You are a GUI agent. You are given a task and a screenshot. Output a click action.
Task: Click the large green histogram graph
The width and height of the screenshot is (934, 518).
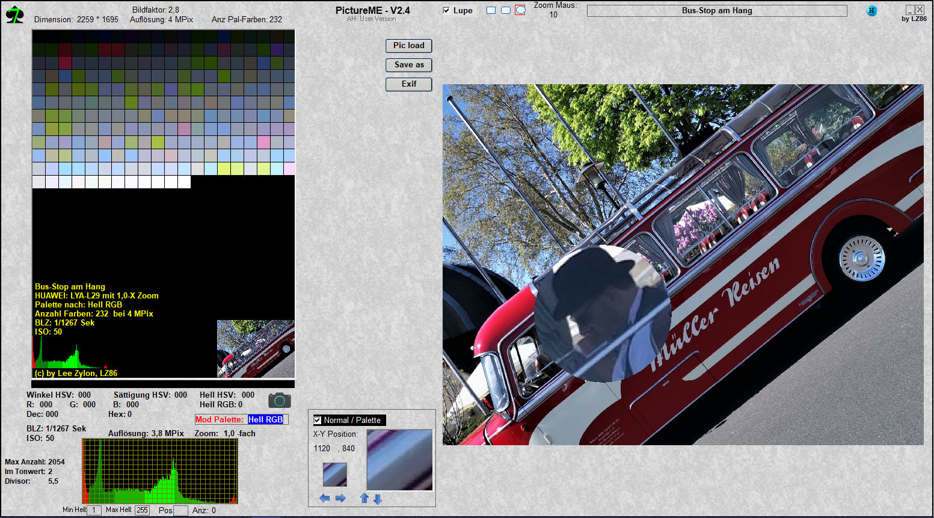(x=160, y=471)
